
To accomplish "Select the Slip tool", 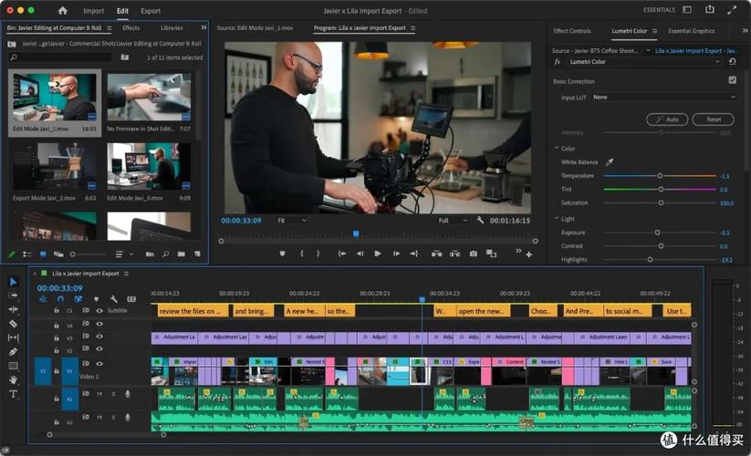I will click(13, 337).
